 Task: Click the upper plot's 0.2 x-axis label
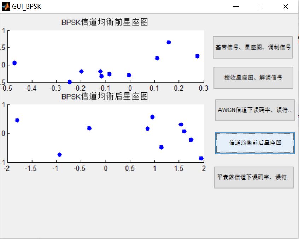(179, 88)
